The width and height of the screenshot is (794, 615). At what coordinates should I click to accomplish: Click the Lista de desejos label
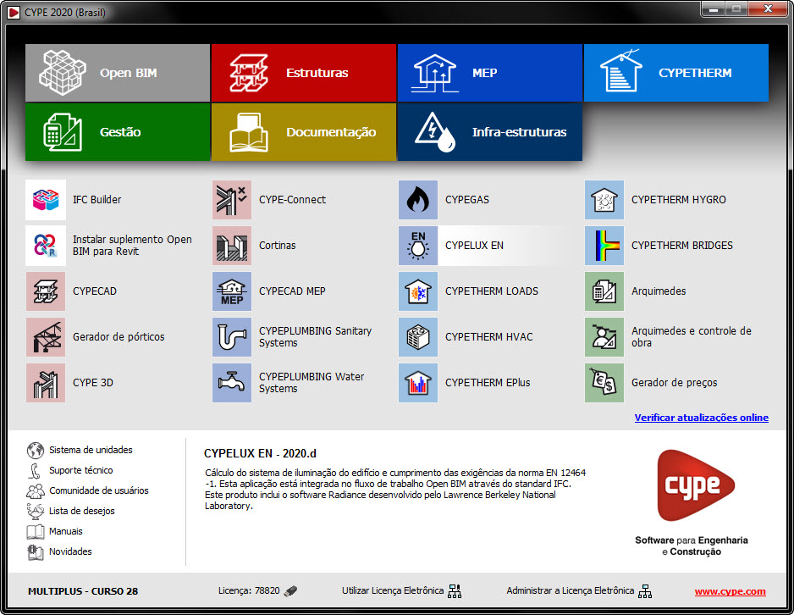click(x=82, y=511)
